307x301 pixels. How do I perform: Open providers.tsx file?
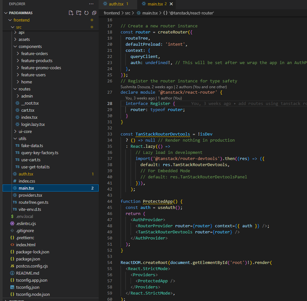click(30, 195)
